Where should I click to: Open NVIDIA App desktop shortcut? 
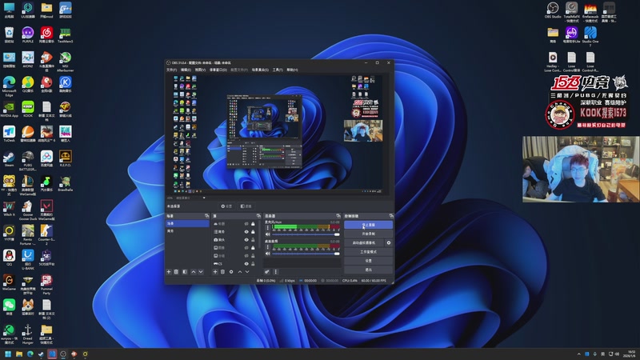[9, 110]
